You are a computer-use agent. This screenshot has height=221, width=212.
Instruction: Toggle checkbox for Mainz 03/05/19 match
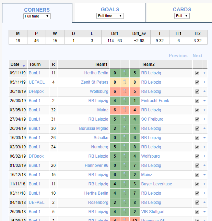click(197, 110)
